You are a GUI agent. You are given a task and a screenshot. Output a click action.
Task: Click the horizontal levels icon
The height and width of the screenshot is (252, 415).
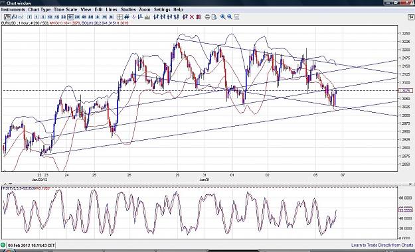140,17
